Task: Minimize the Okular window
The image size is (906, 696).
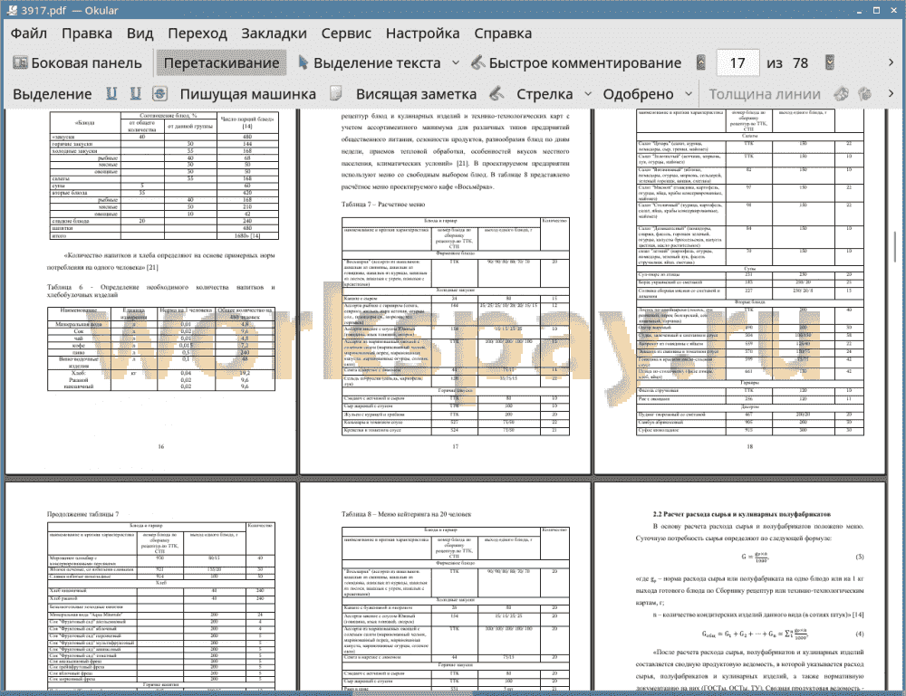Action: tap(859, 10)
